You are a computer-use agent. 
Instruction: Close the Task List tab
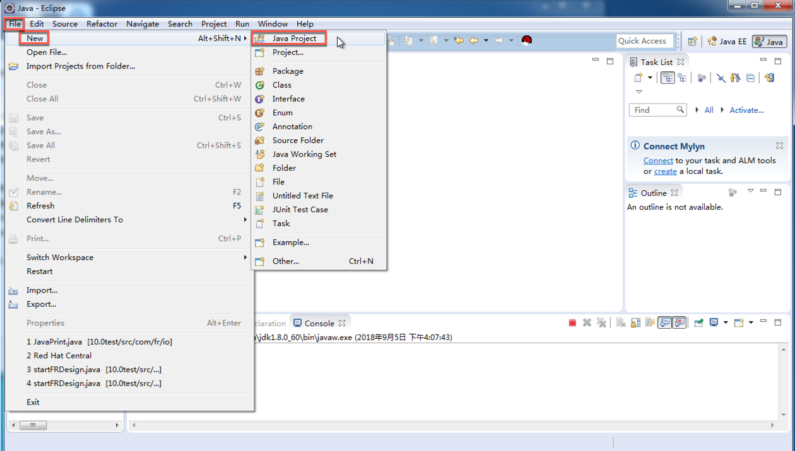point(681,62)
